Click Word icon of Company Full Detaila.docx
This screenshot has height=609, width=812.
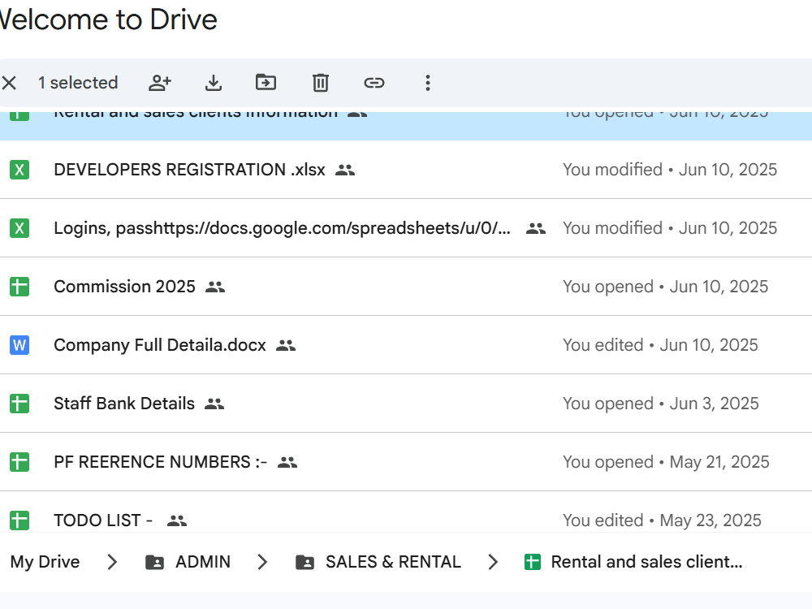click(x=19, y=345)
